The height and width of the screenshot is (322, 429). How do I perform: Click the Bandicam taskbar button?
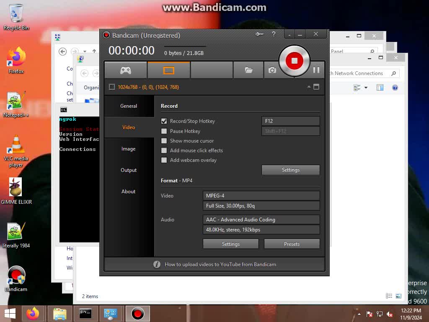tap(137, 314)
